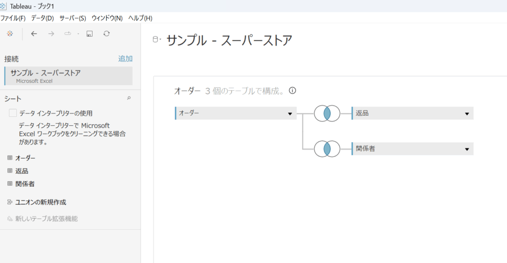Open the 返品 table dropdown arrow

[x=466, y=114]
